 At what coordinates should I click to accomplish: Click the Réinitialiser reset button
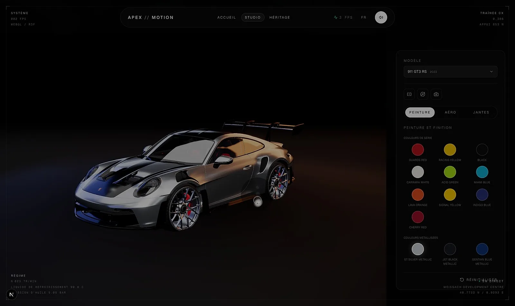(x=479, y=280)
